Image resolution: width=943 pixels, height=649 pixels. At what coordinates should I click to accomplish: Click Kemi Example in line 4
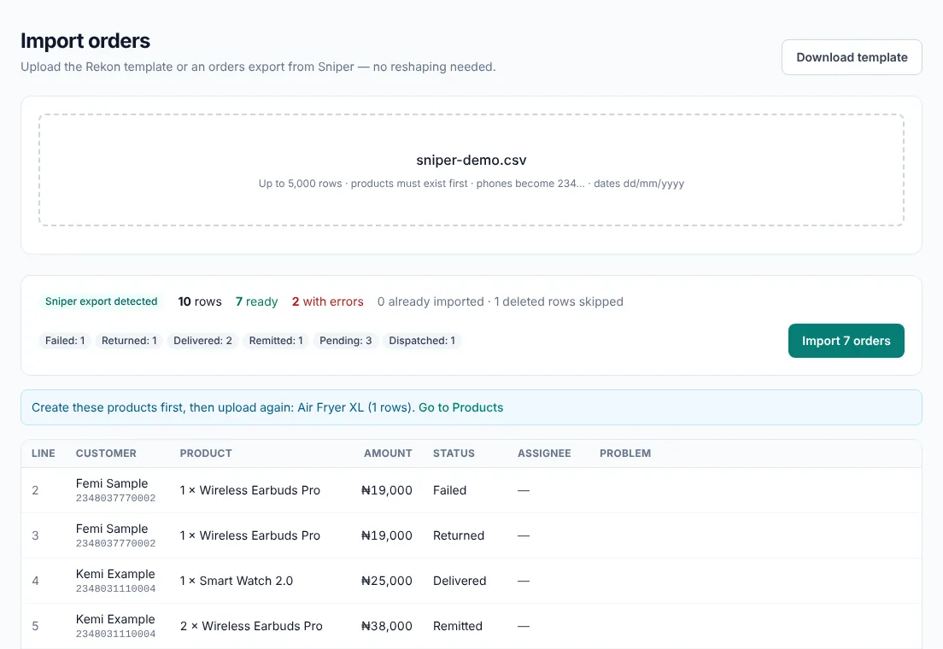pyautogui.click(x=115, y=573)
